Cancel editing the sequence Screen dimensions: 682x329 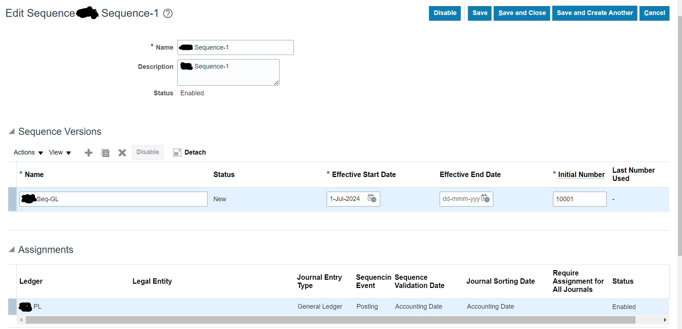click(654, 13)
